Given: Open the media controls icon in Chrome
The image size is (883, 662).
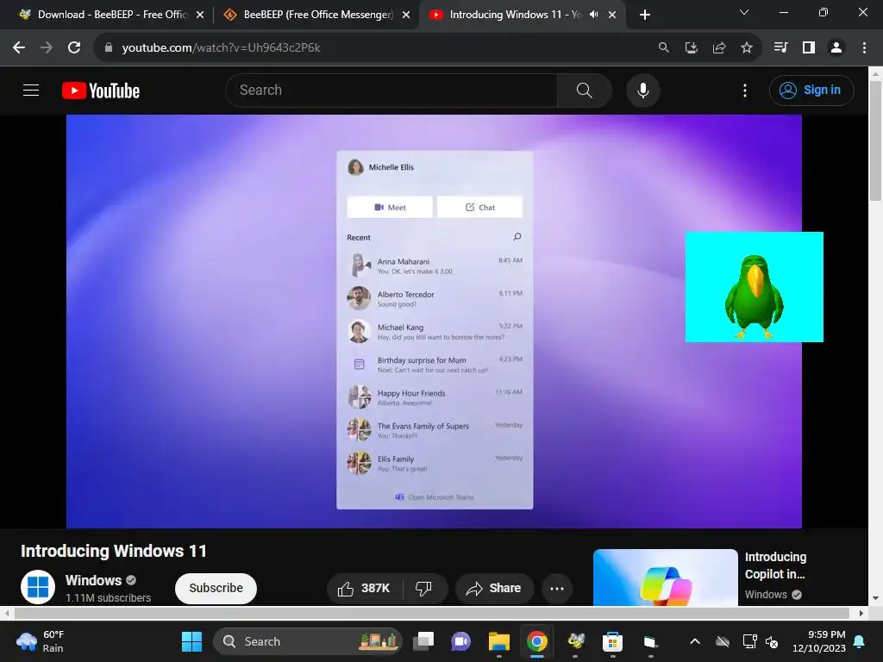Looking at the screenshot, I should click(780, 48).
